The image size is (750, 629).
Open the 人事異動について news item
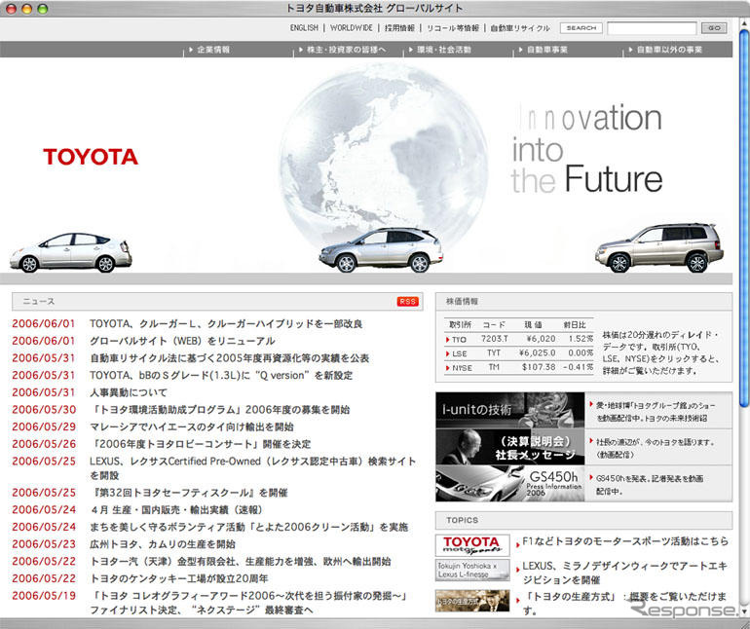click(x=129, y=392)
